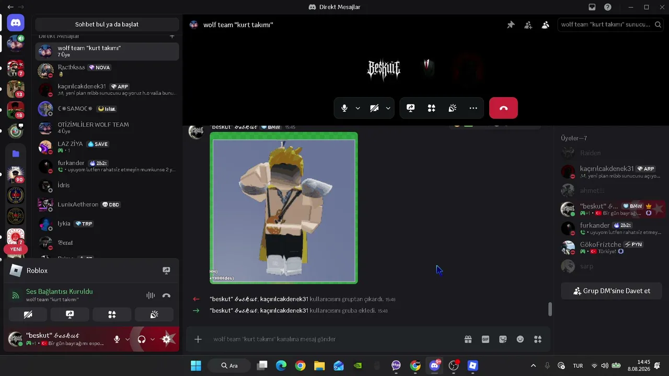The image size is (669, 376).
Task: Start an activity from call controls bar
Action: (x=432, y=108)
